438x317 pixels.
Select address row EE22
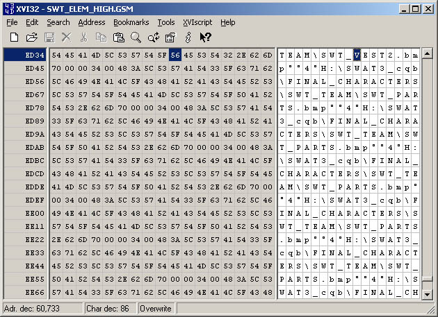[x=25, y=239]
